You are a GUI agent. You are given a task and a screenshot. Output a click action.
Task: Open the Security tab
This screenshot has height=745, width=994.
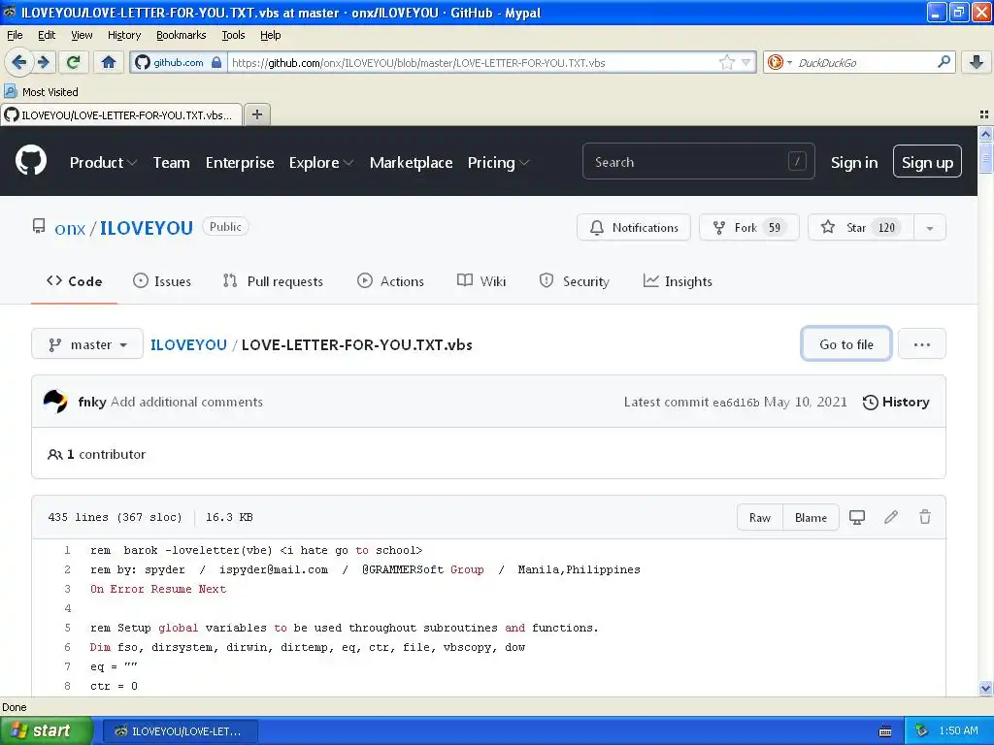[574, 281]
